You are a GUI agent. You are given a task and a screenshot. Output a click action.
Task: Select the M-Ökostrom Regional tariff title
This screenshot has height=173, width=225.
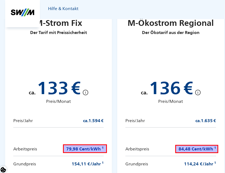point(170,23)
